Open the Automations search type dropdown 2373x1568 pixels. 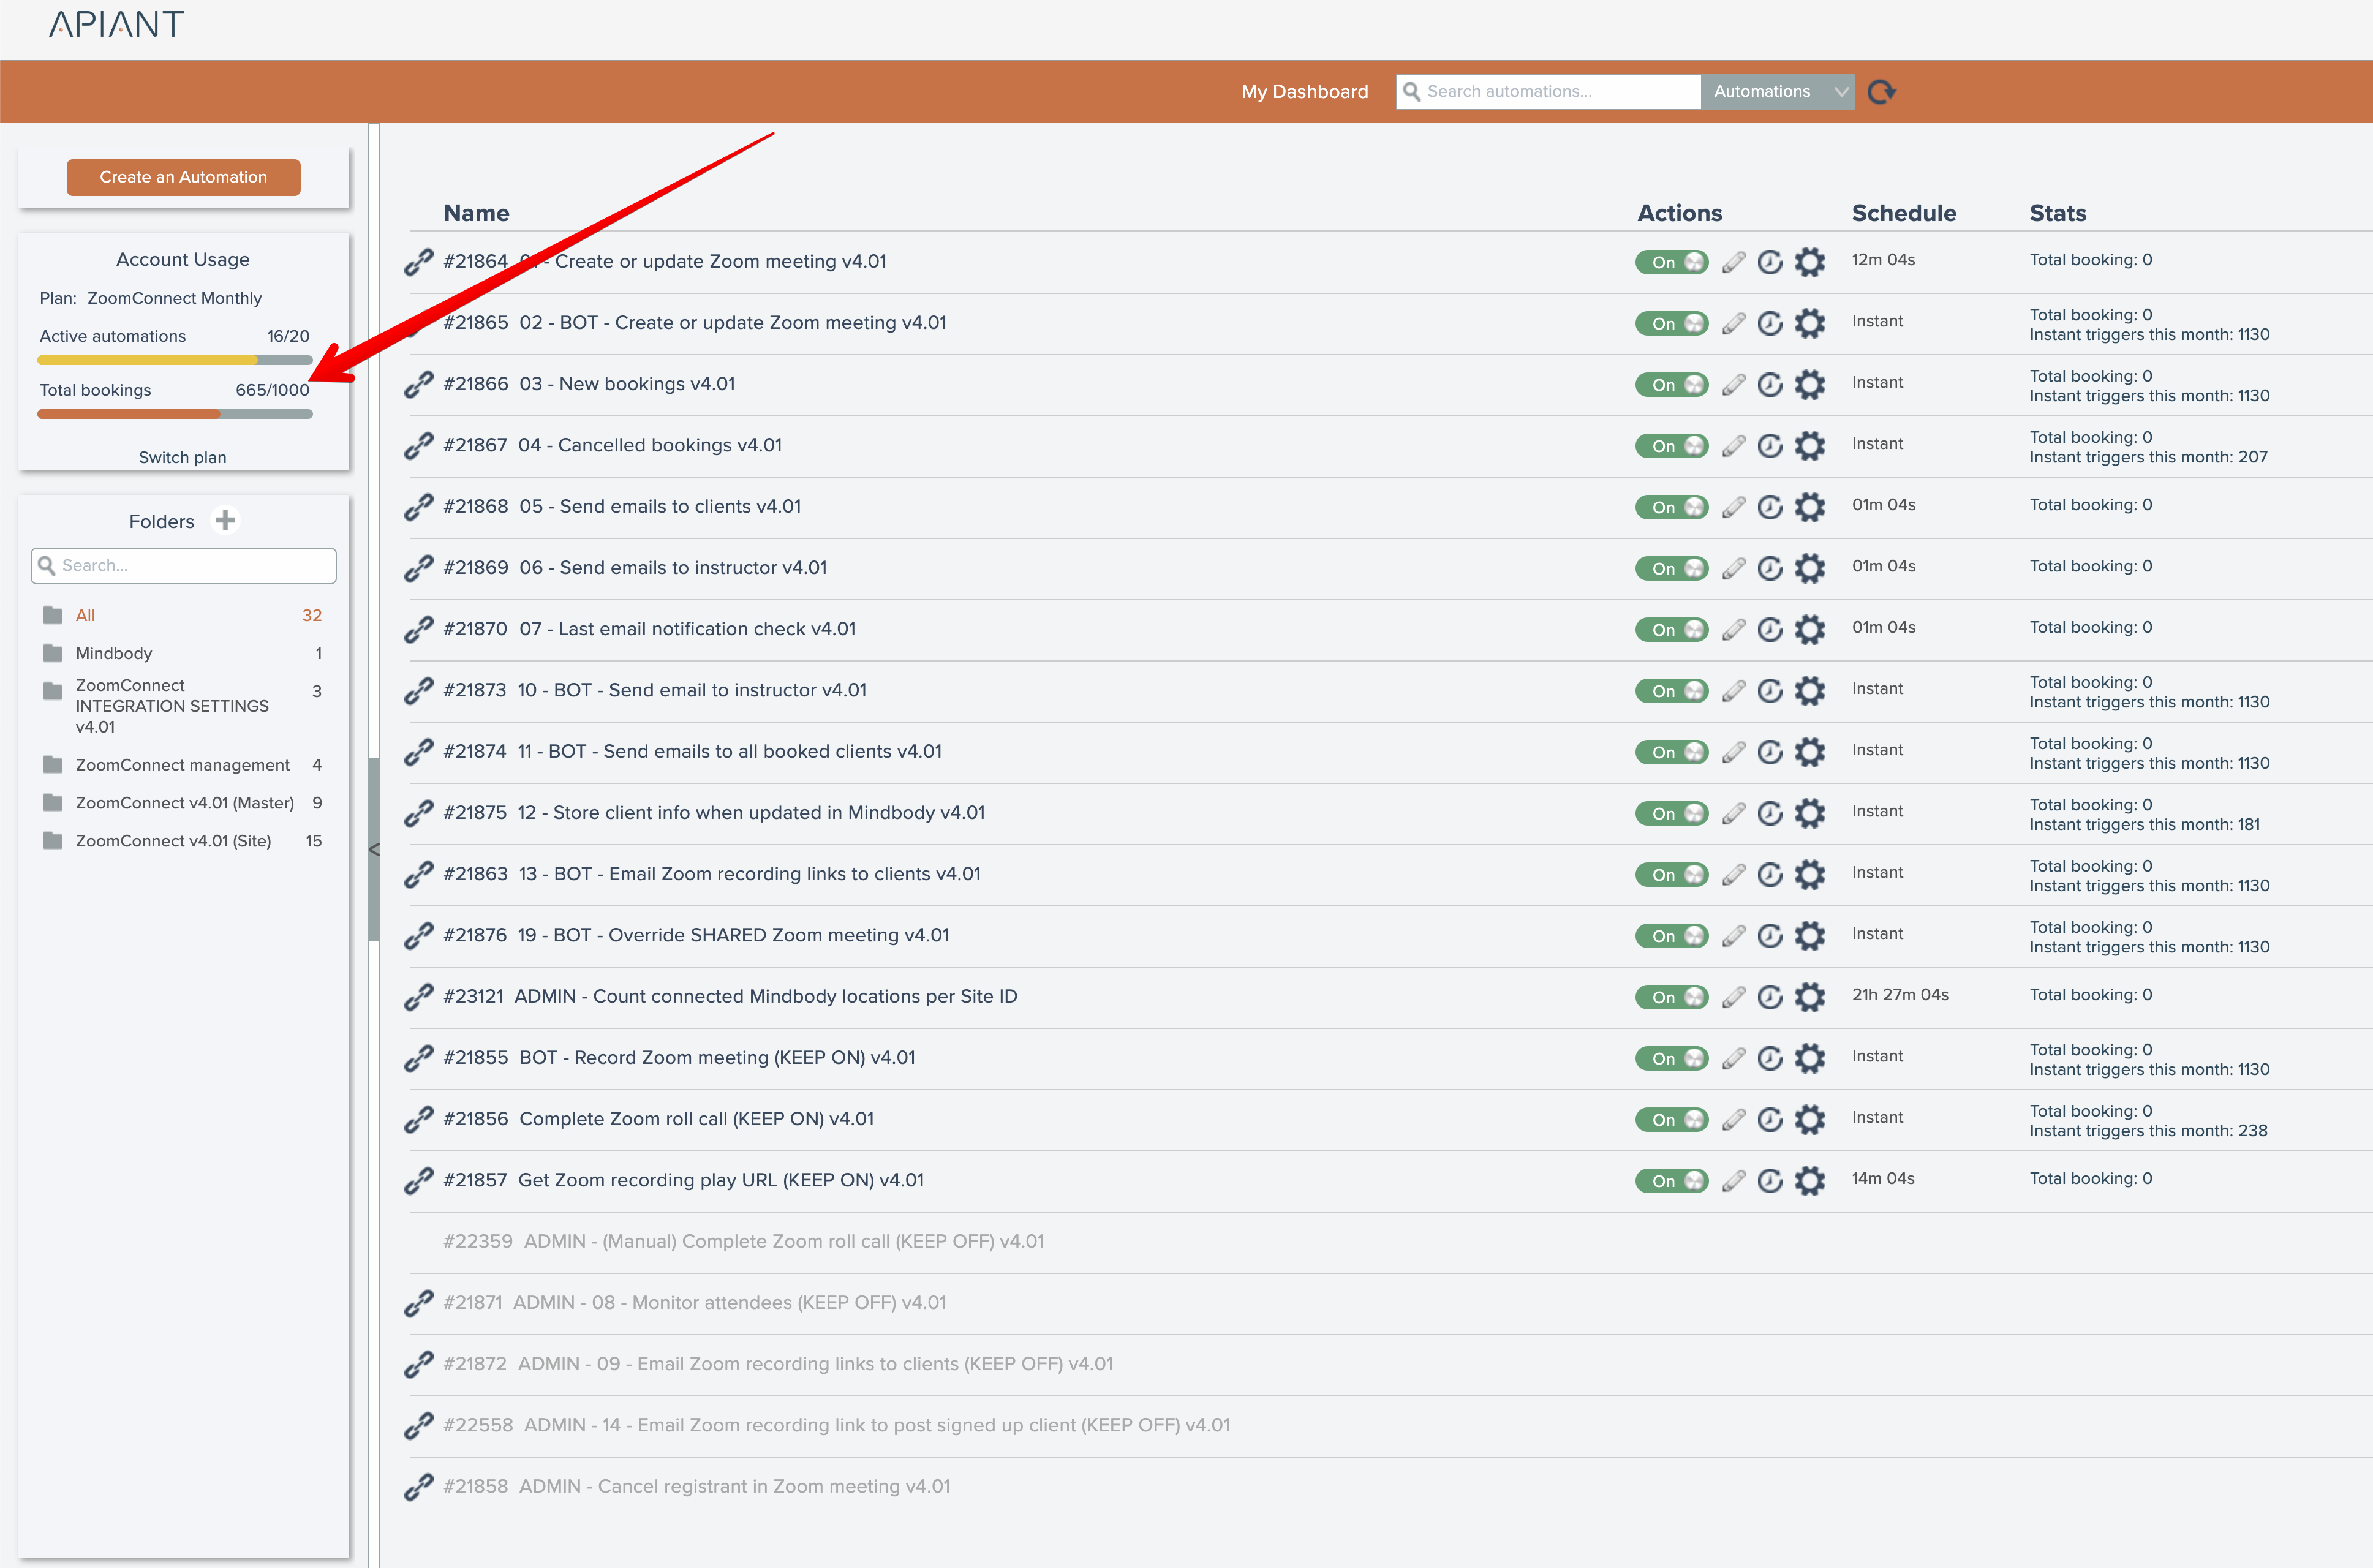click(1777, 91)
